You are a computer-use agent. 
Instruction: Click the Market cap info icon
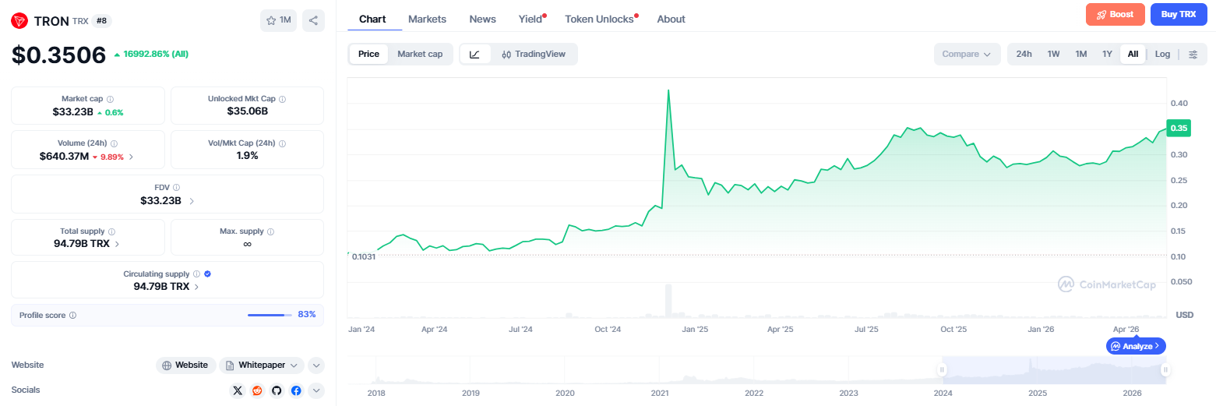pyautogui.click(x=110, y=100)
